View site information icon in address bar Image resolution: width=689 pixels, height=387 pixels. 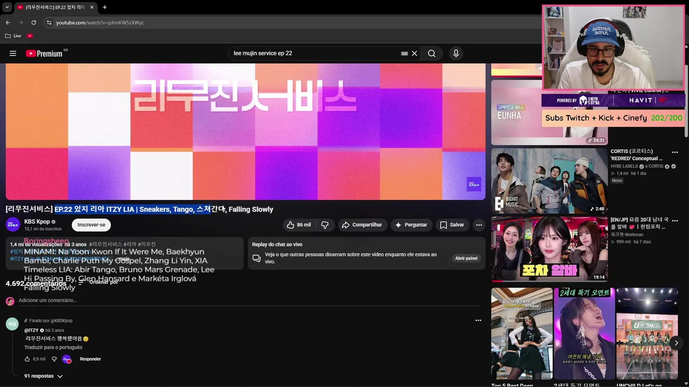click(49, 23)
